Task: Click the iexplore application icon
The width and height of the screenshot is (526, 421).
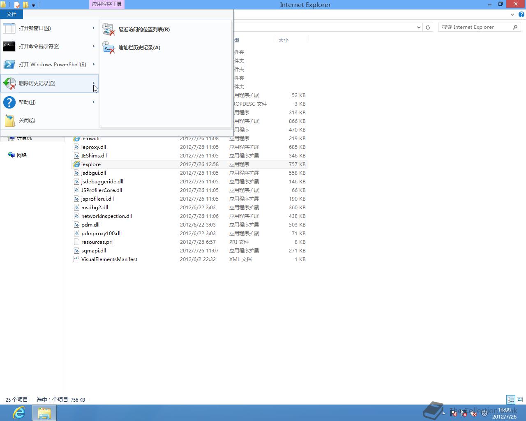Action: [x=76, y=164]
